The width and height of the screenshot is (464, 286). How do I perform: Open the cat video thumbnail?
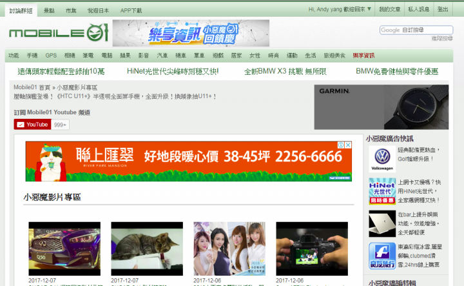click(x=147, y=249)
